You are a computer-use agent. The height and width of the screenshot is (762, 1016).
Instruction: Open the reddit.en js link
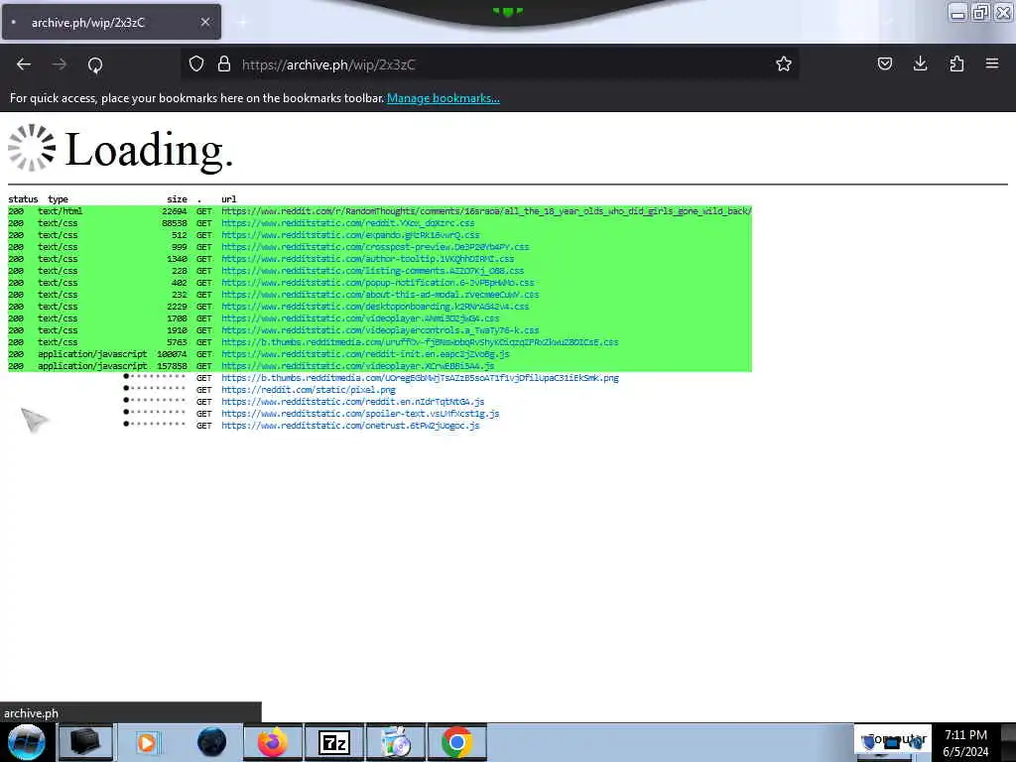click(x=353, y=402)
